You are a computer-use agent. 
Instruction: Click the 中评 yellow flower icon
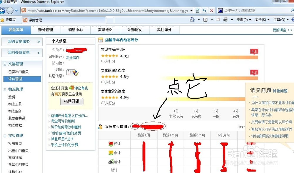[110, 153]
